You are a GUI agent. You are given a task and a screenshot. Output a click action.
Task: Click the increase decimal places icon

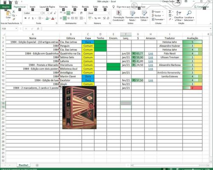[104, 18]
